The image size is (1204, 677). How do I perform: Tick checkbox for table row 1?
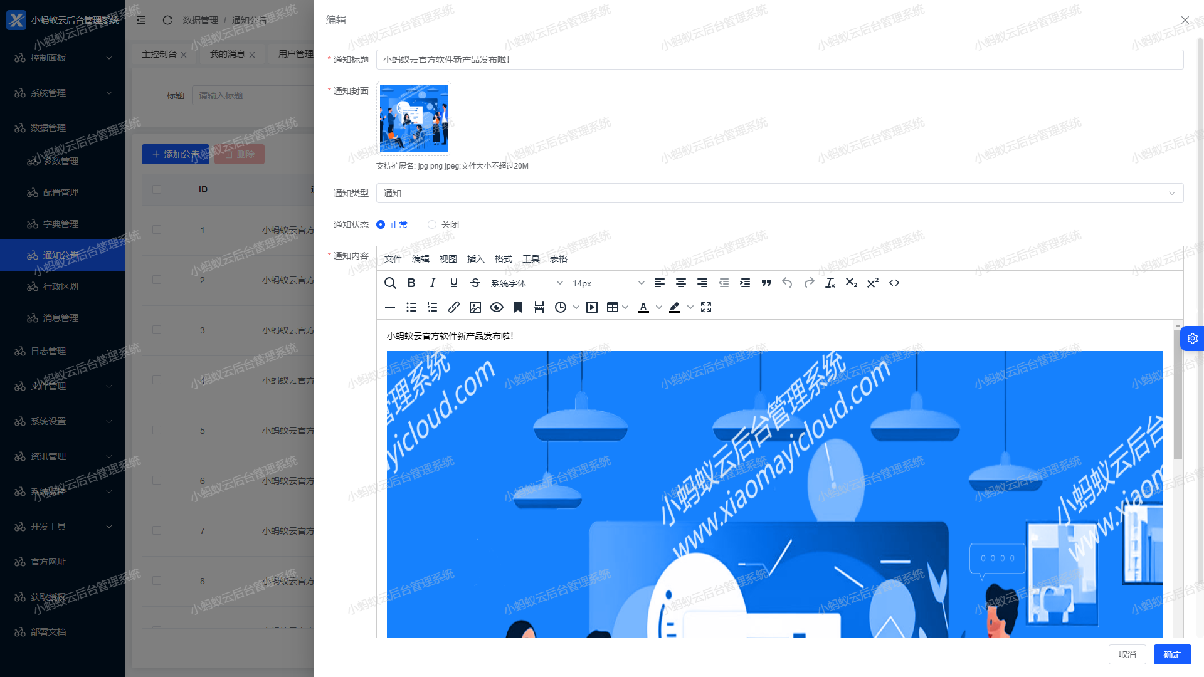157,230
